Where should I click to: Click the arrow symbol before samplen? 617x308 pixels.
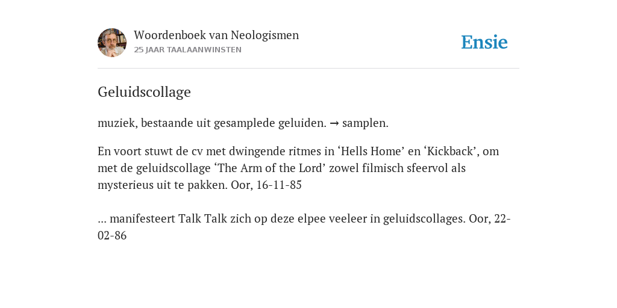[x=334, y=123]
